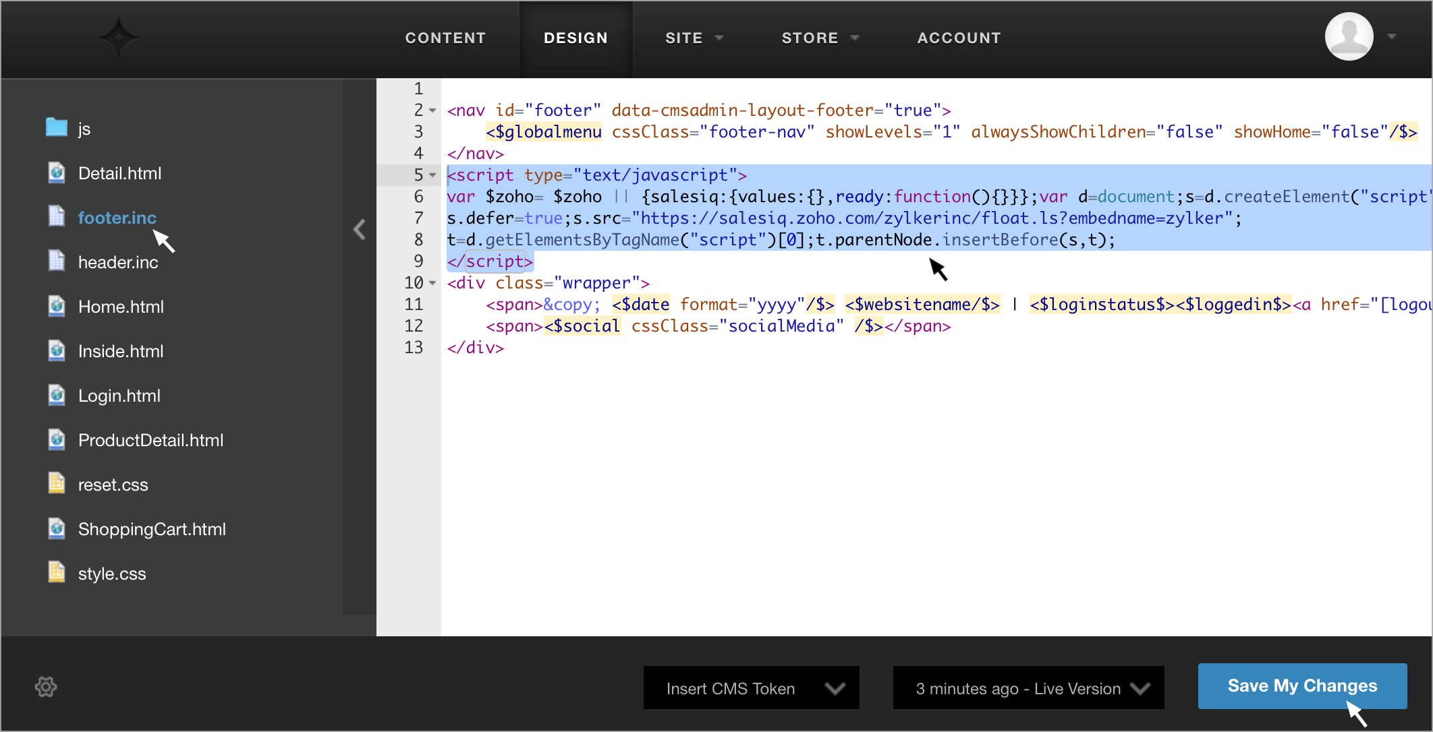The image size is (1433, 732).
Task: Fold the div wrapper on line 10
Action: [432, 283]
